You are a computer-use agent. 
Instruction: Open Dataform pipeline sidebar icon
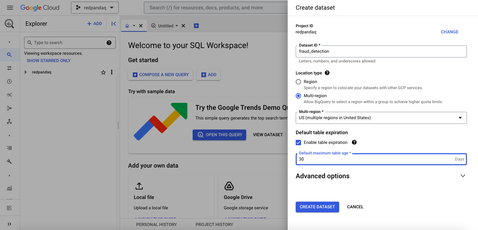point(9,108)
